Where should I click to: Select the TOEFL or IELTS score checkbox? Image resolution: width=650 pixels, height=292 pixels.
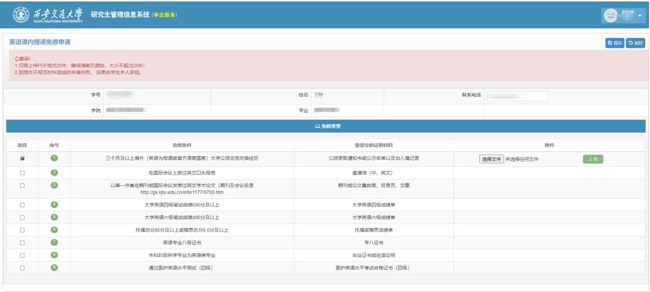point(22,230)
